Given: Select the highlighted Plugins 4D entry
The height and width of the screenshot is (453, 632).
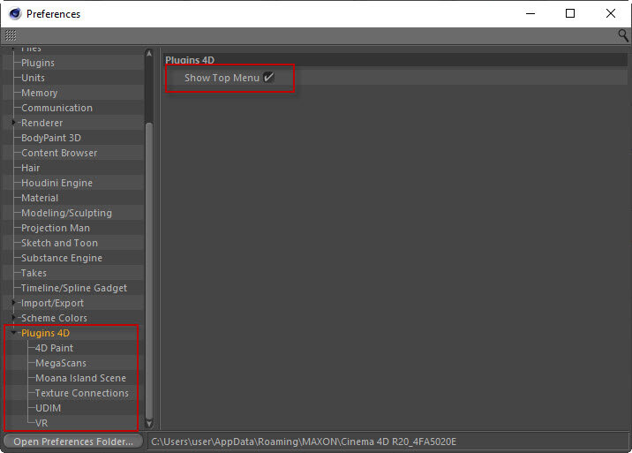Looking at the screenshot, I should [x=46, y=333].
